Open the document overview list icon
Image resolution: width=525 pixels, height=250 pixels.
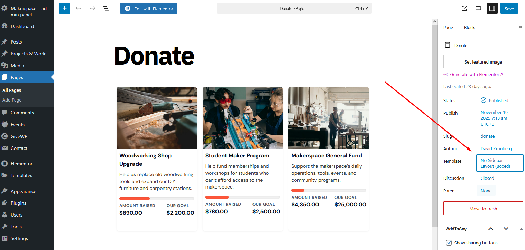coord(106,9)
